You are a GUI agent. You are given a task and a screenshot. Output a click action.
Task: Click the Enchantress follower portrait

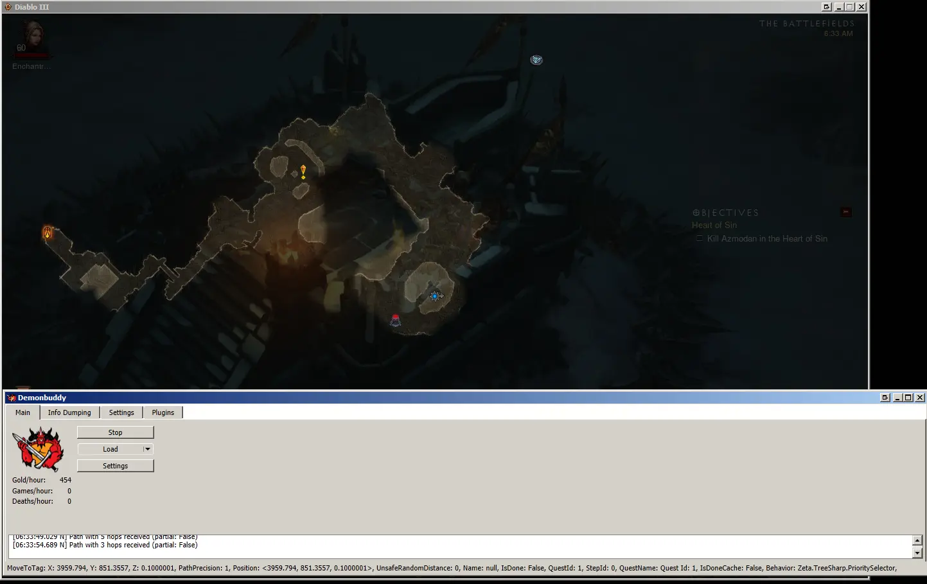pos(32,40)
